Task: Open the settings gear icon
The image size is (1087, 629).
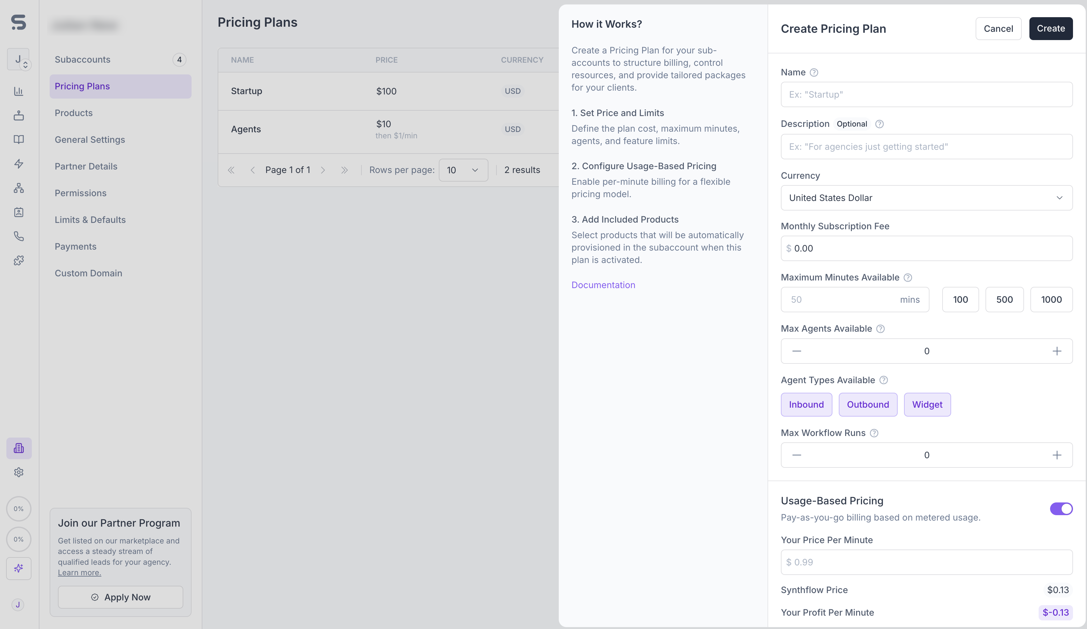Action: pos(18,472)
